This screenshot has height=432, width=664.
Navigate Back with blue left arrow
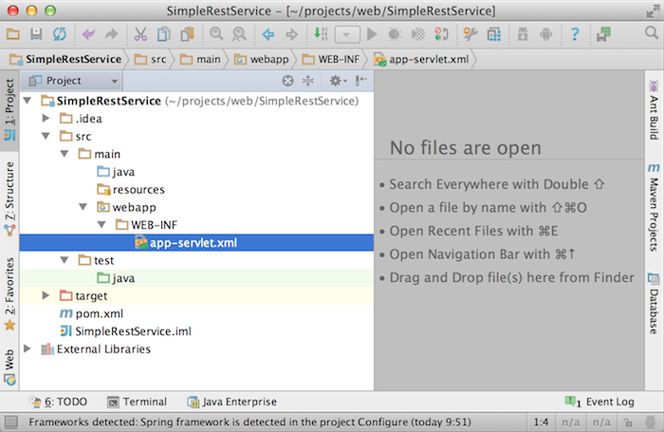(268, 34)
